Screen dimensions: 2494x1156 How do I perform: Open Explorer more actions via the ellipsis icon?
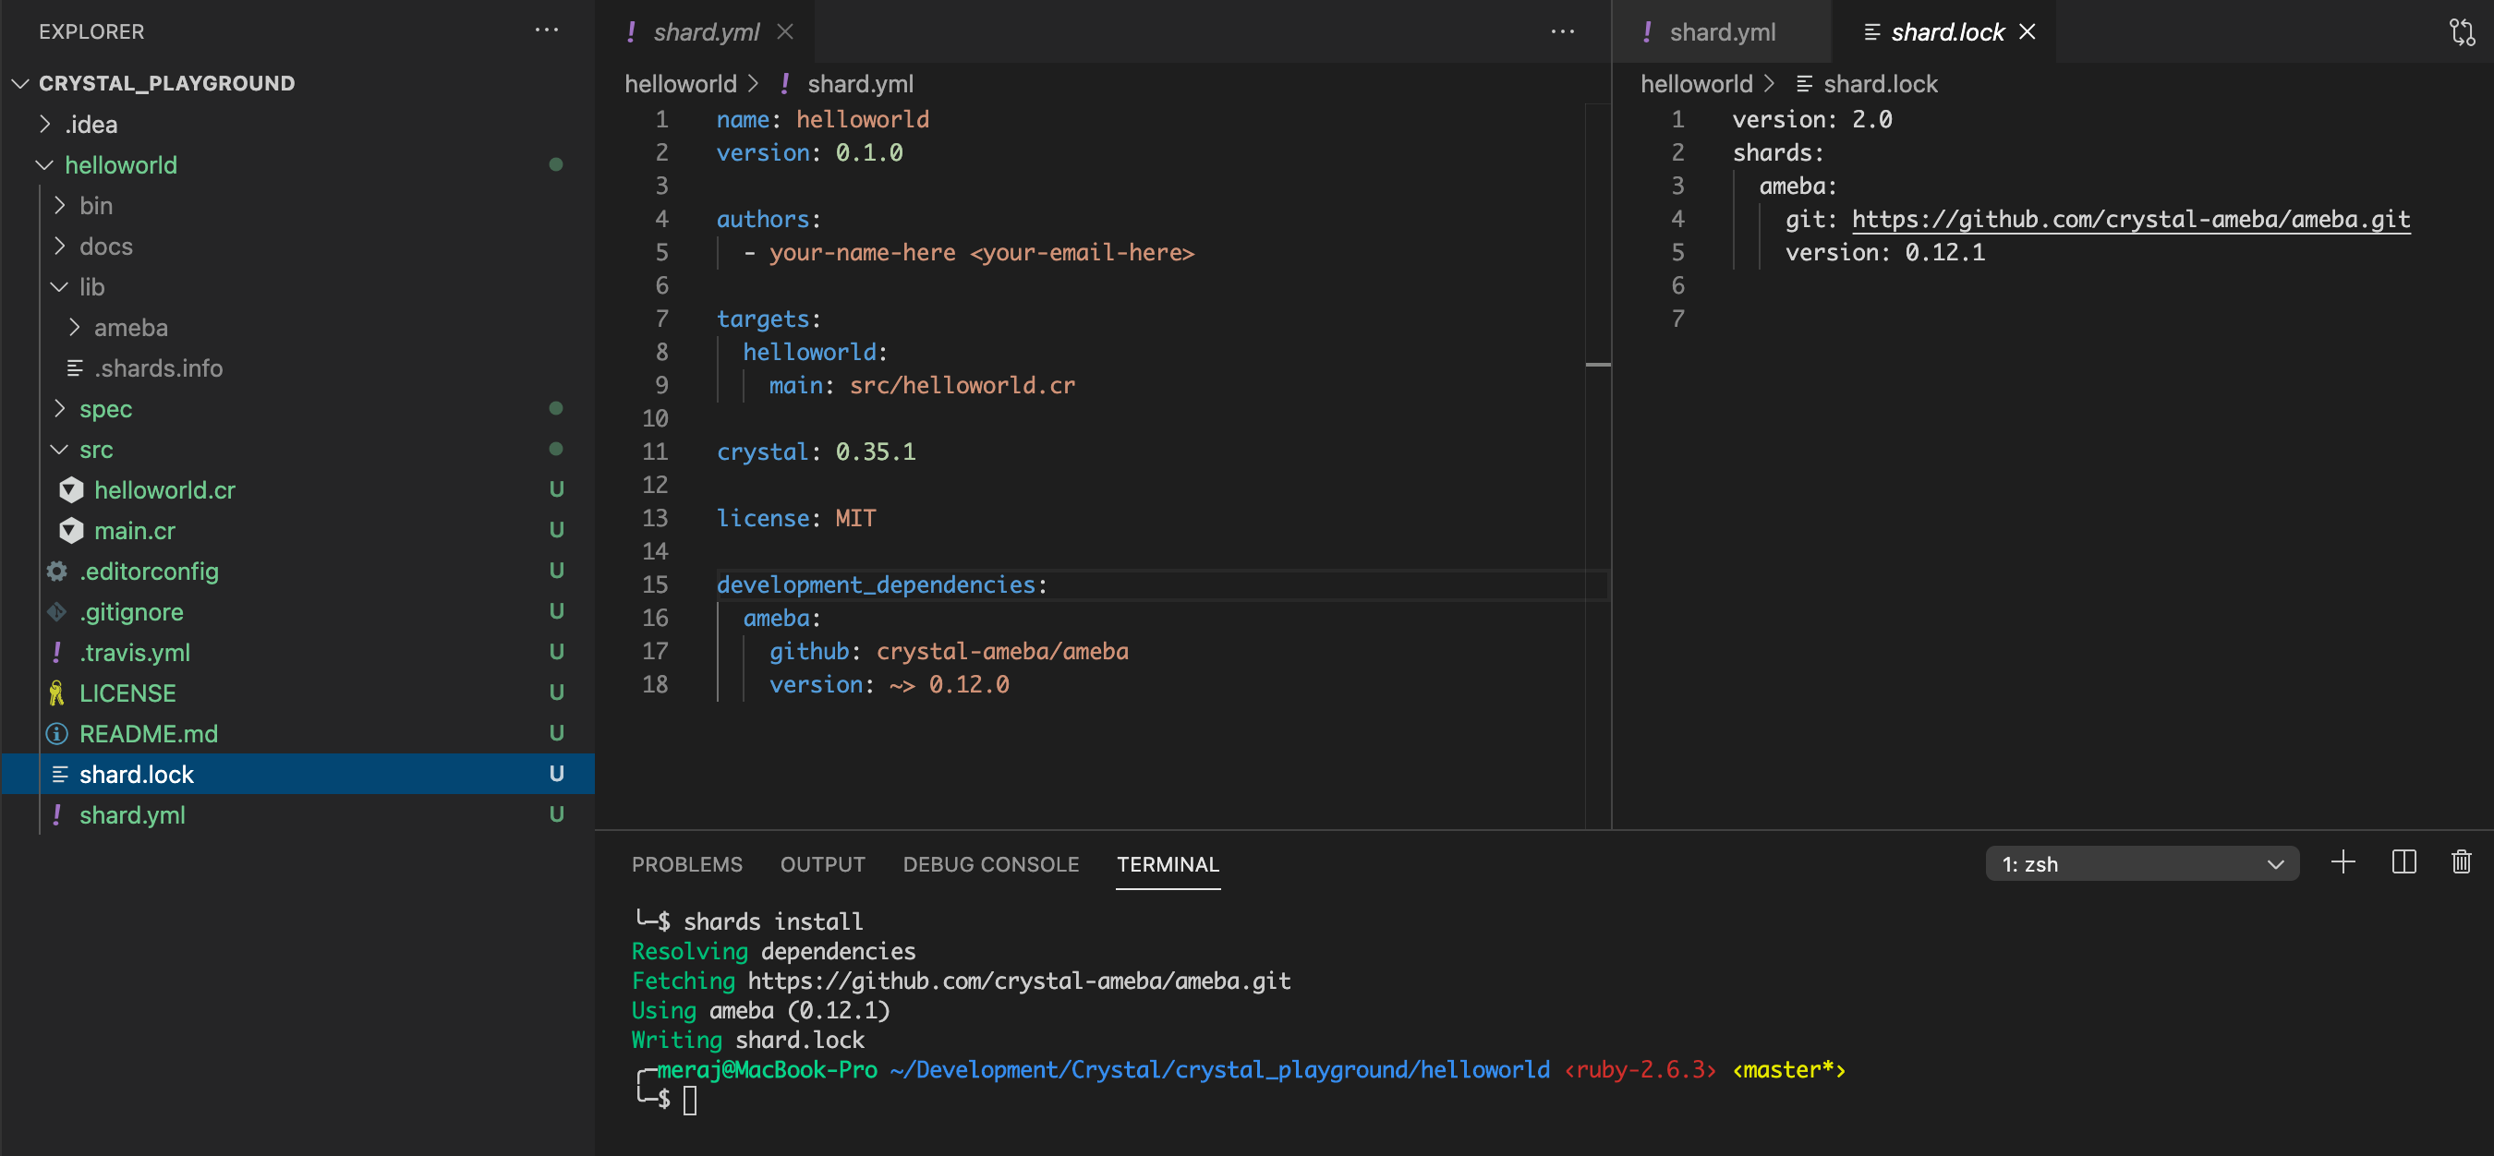tap(547, 30)
